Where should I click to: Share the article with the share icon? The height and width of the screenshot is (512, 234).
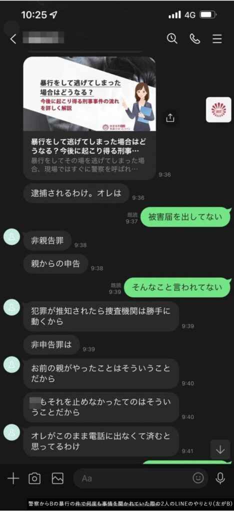pos(170,117)
